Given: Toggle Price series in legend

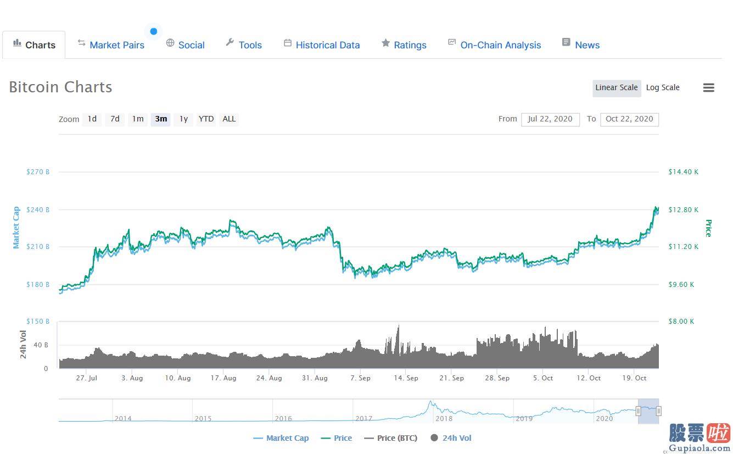Looking at the screenshot, I should 337,438.
